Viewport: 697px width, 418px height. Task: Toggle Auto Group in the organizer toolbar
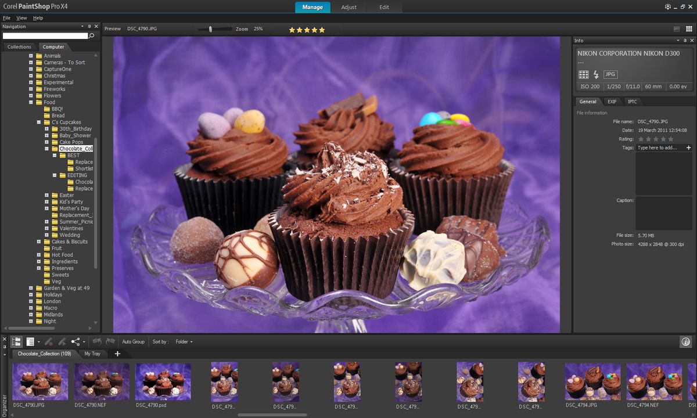click(x=134, y=341)
